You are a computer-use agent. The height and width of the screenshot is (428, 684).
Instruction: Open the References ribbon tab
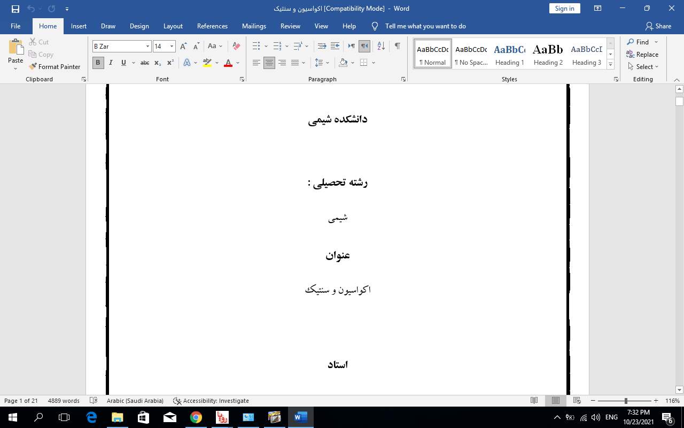(212, 26)
